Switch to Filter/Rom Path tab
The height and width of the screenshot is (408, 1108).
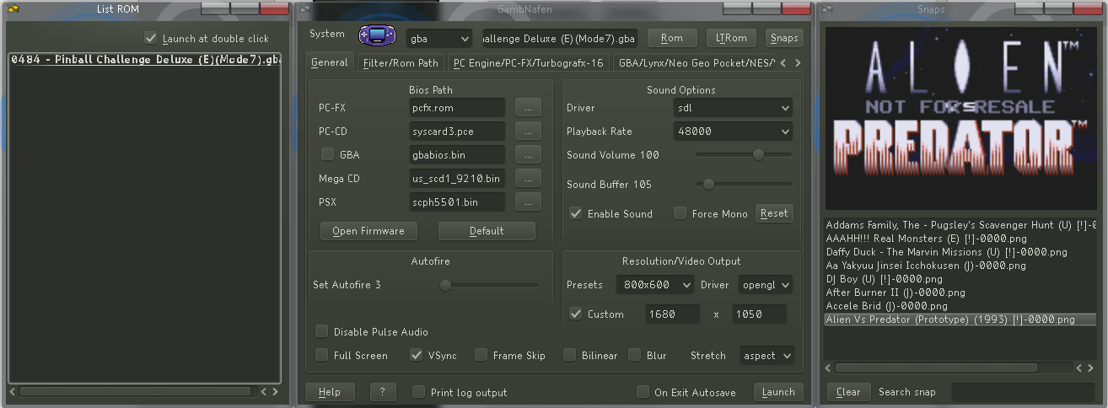tap(401, 62)
